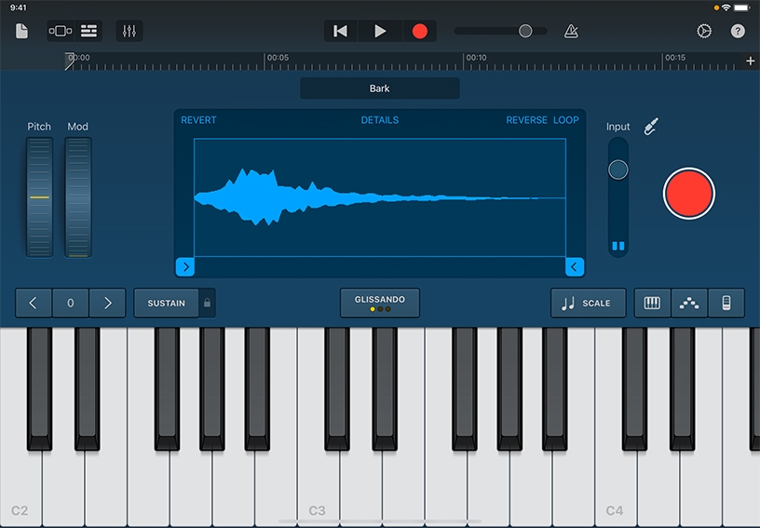This screenshot has height=528, width=760.
Task: Switch to Tracks view
Action: 88,31
